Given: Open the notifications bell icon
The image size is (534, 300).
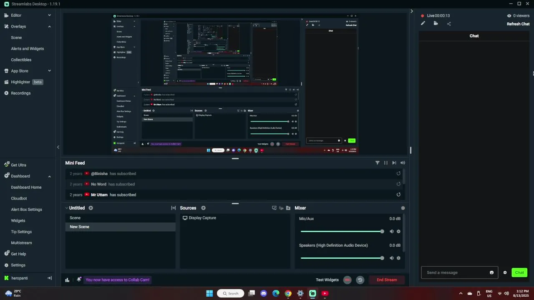Looking at the screenshot, I should 78,280.
